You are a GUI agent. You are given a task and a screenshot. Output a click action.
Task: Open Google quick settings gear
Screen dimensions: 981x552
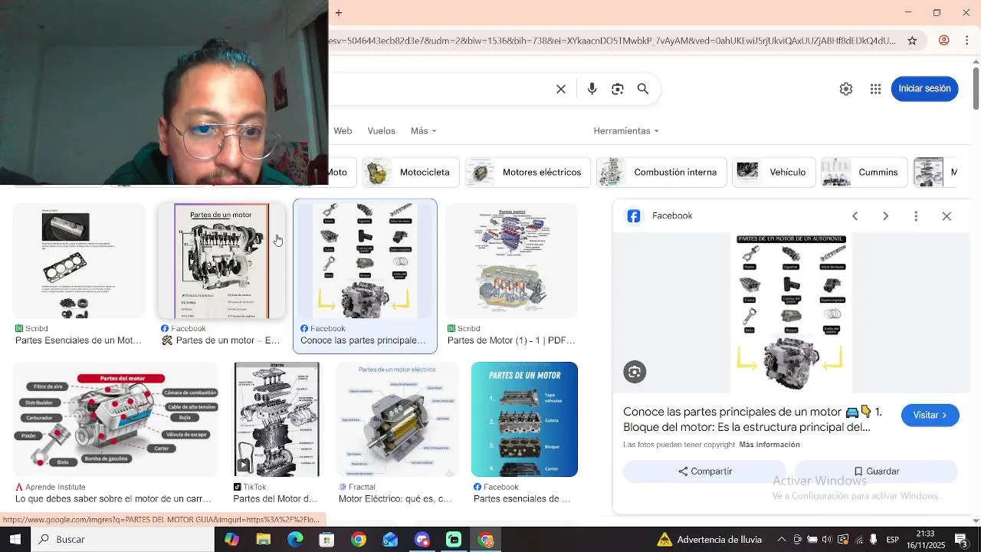[846, 89]
